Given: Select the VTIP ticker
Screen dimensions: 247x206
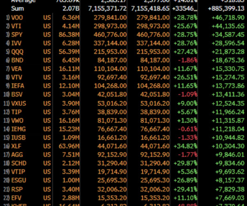Looking at the screenshot, I should tap(18, 172).
